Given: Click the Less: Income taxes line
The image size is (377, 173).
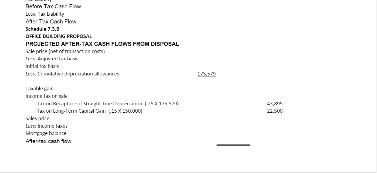Looking at the screenshot, I should pos(46,126).
